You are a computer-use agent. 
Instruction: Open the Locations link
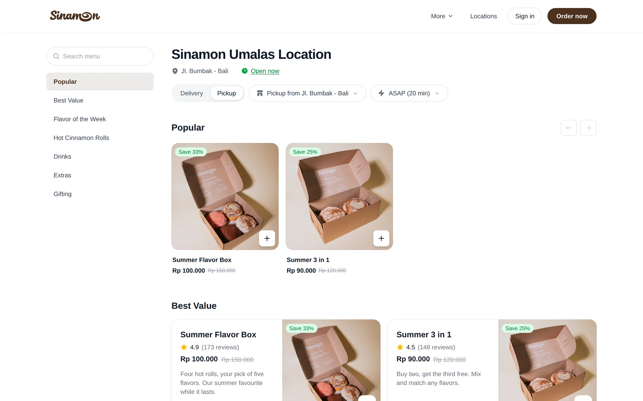(483, 16)
